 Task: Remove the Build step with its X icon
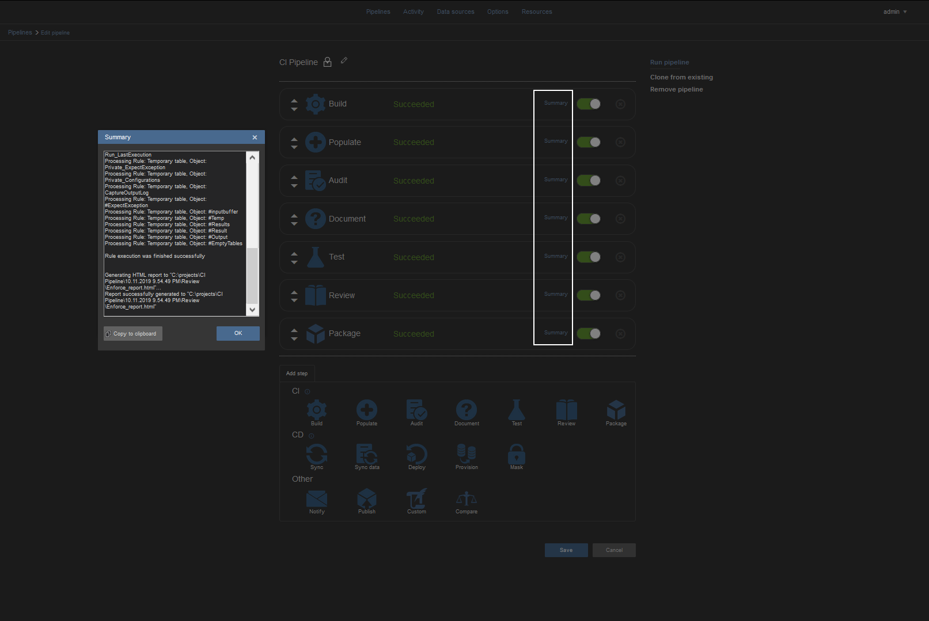[x=620, y=104]
